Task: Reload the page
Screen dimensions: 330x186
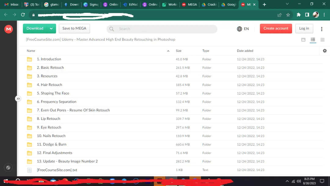Action: pyautogui.click(x=23, y=15)
